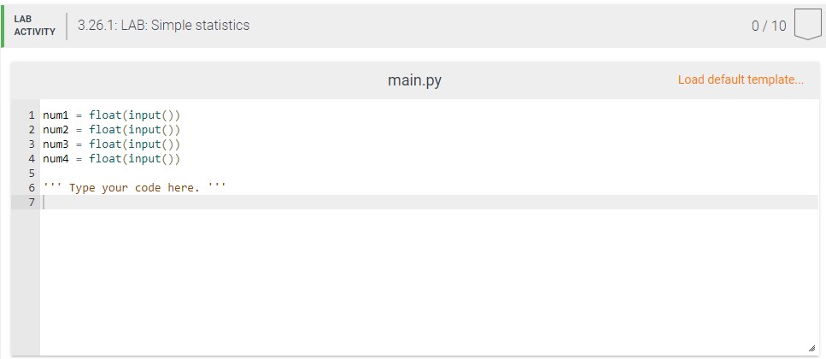The image size is (826, 359).
Task: Click the editor resize grip in the bottom corner
Action: pyautogui.click(x=811, y=349)
